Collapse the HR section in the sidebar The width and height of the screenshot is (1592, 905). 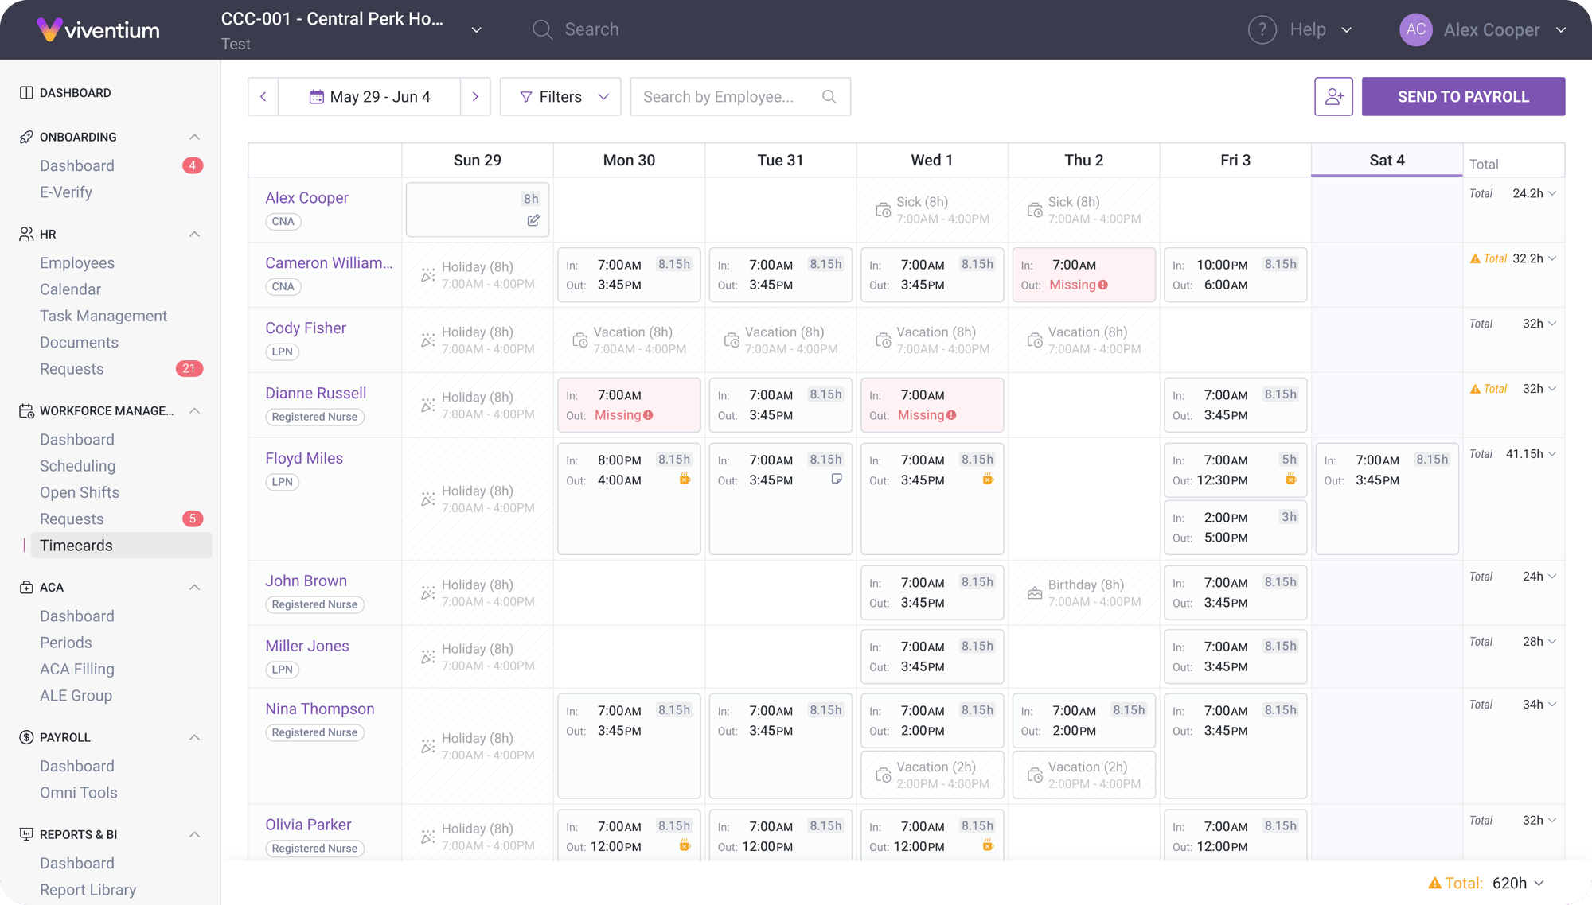coord(195,233)
